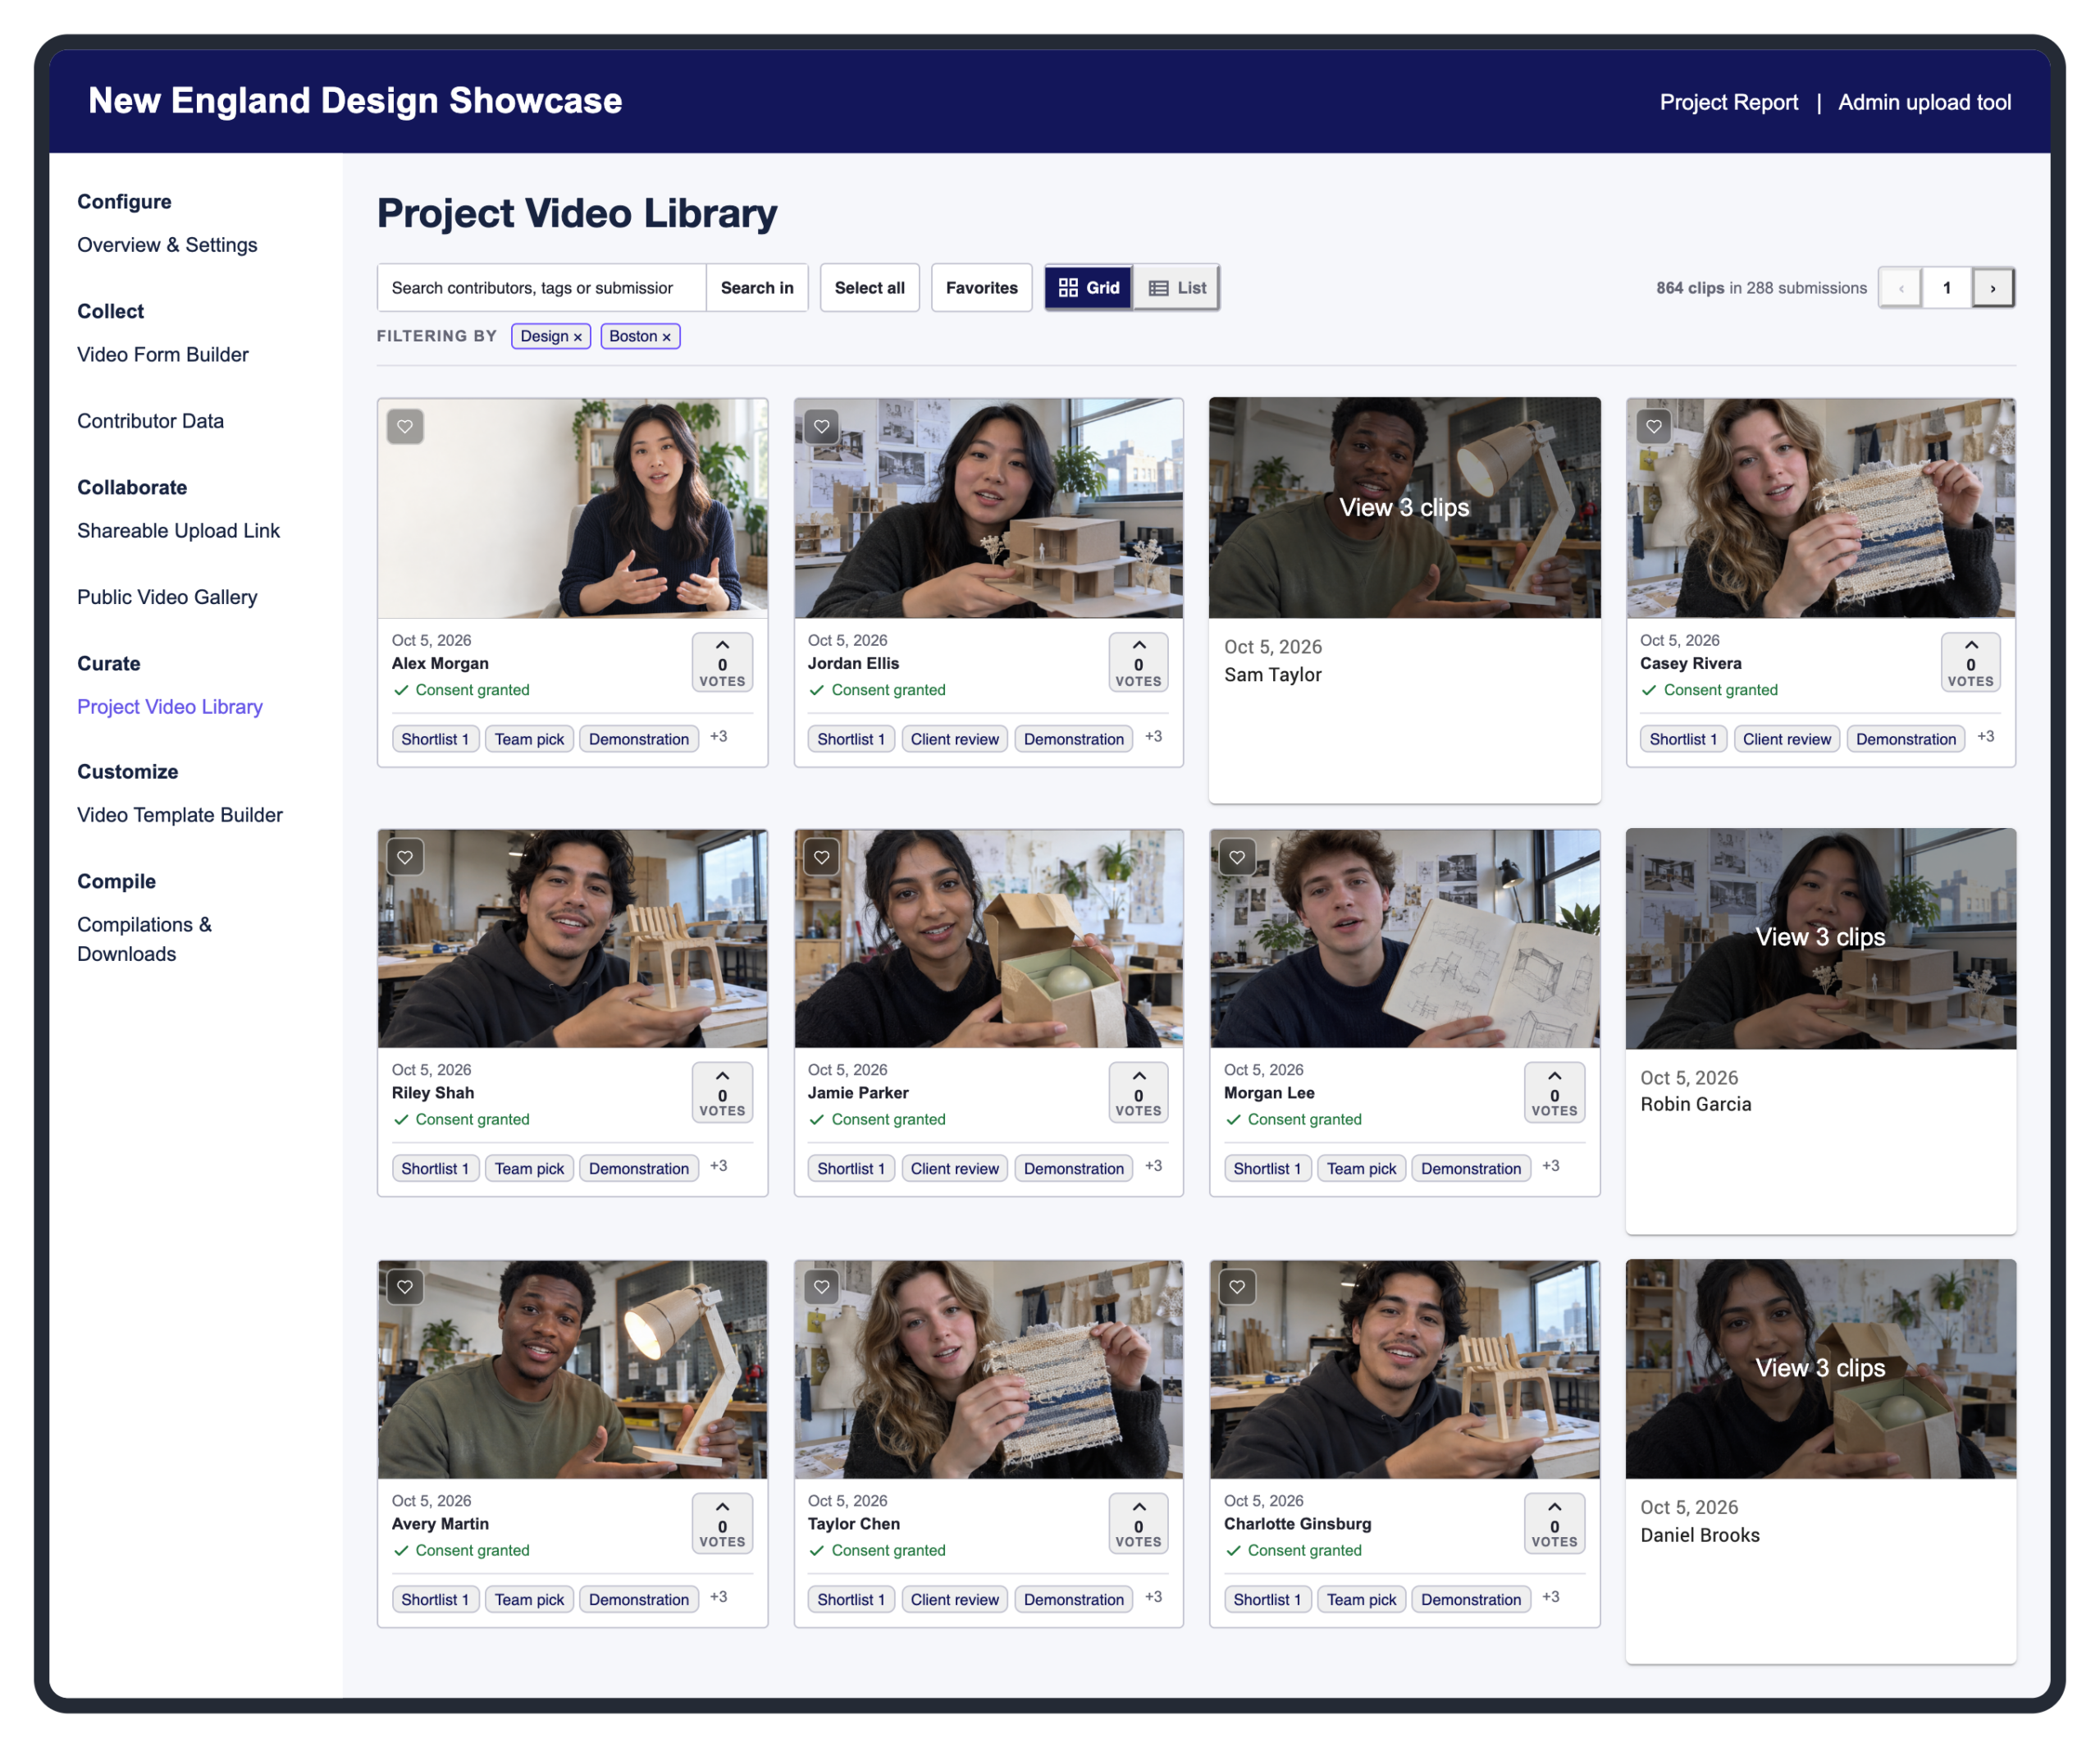This screenshot has width=2100, height=1748.
Task: Upvote Casey Rivera's clip
Action: point(1970,661)
